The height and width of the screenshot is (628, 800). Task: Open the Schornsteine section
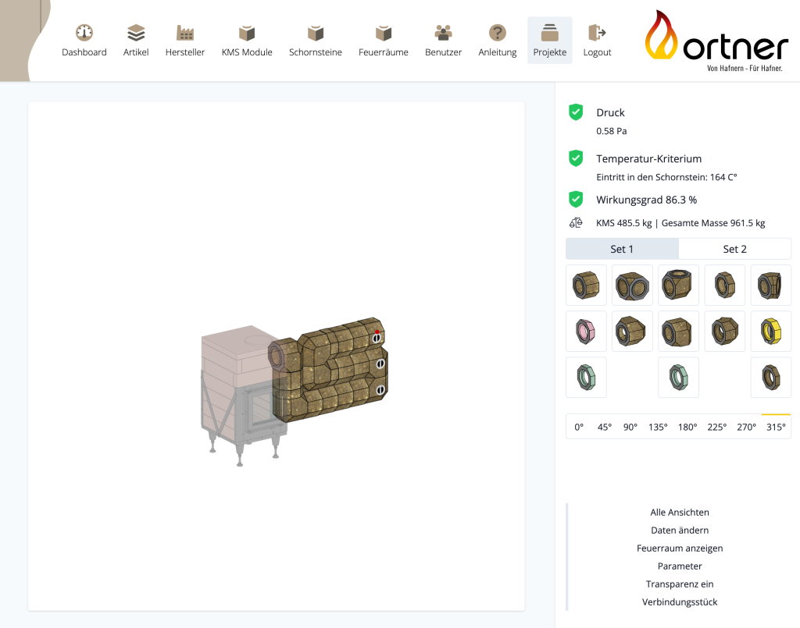point(316,34)
